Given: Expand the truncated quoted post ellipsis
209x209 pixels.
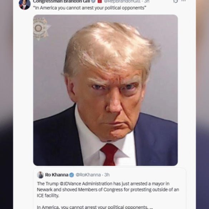Looking at the screenshot, I should coord(151,208).
